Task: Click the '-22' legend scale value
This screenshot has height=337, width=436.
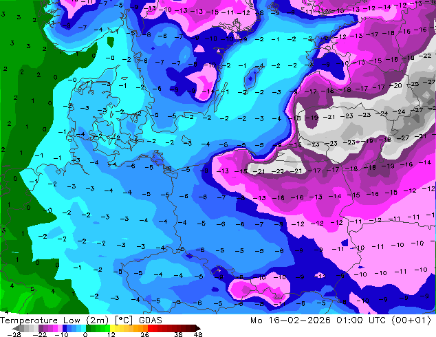Action: [x=39, y=334]
